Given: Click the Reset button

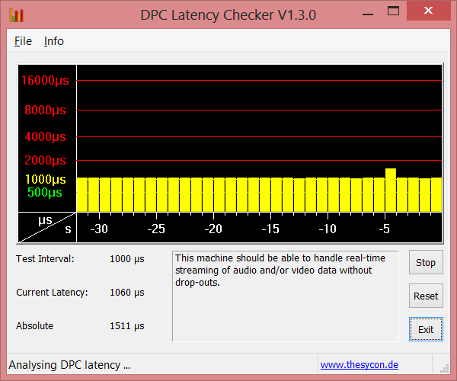Looking at the screenshot, I should (x=426, y=296).
